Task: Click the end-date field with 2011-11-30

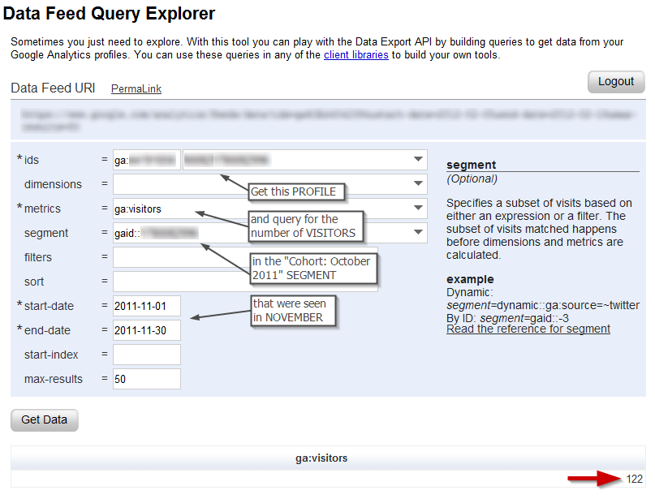Action: point(146,330)
